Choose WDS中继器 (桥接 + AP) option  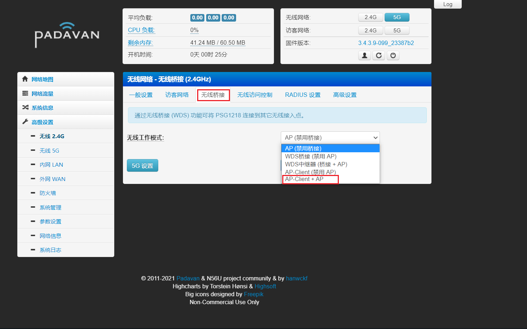316,164
